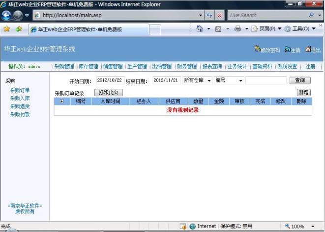Screen dimensions: 325x232
Task: Click the 注销 (log off) icon
Action: click(x=287, y=50)
